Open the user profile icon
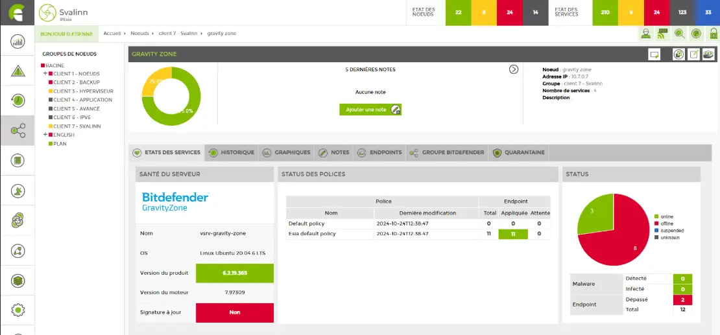The height and width of the screenshot is (335, 720). 646,33
